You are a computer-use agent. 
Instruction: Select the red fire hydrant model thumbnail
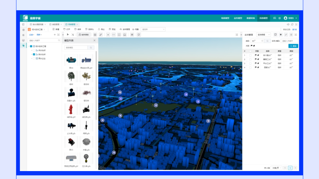(x=71, y=110)
